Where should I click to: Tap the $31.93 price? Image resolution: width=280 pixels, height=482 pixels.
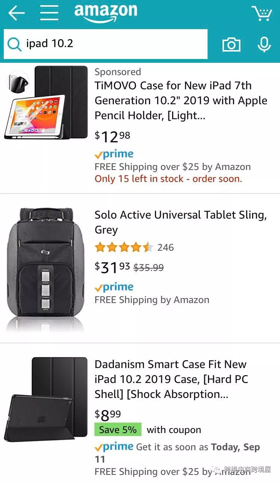pyautogui.click(x=112, y=267)
